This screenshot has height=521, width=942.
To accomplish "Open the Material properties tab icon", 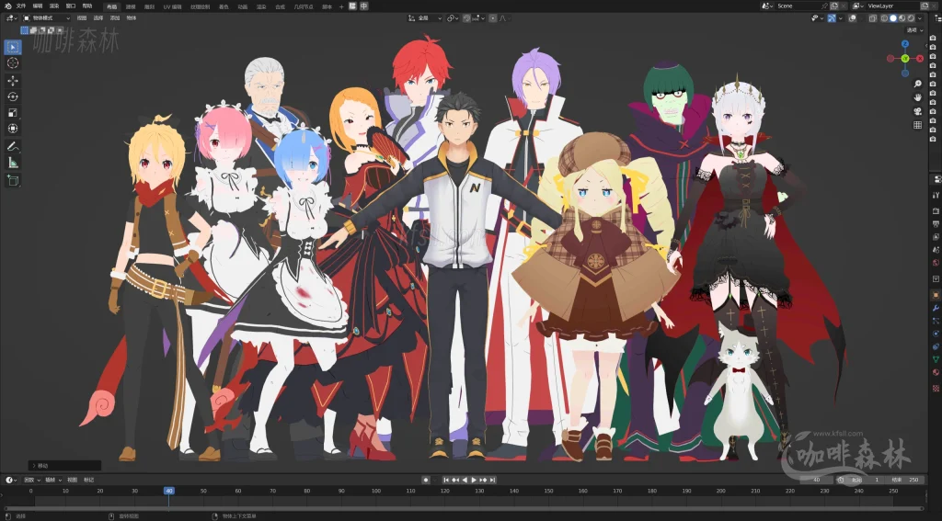I will pyautogui.click(x=936, y=372).
